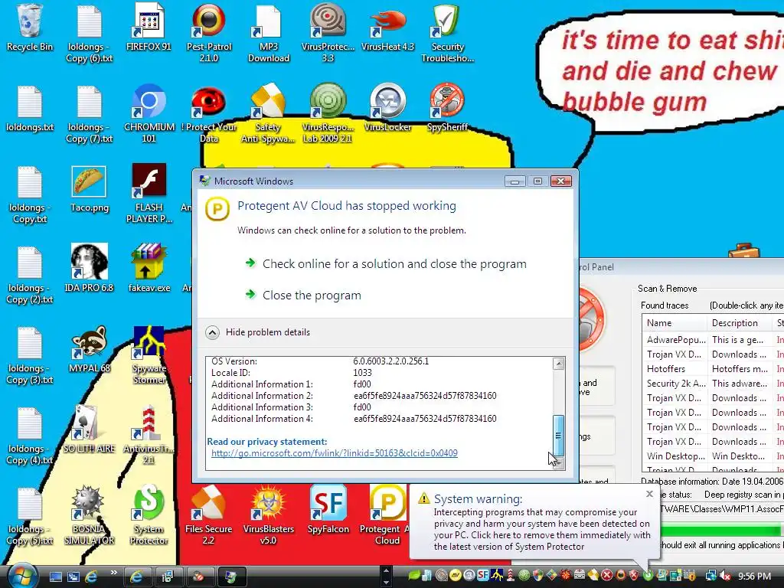Select loldongs - Copy (5).txt file

[30, 515]
